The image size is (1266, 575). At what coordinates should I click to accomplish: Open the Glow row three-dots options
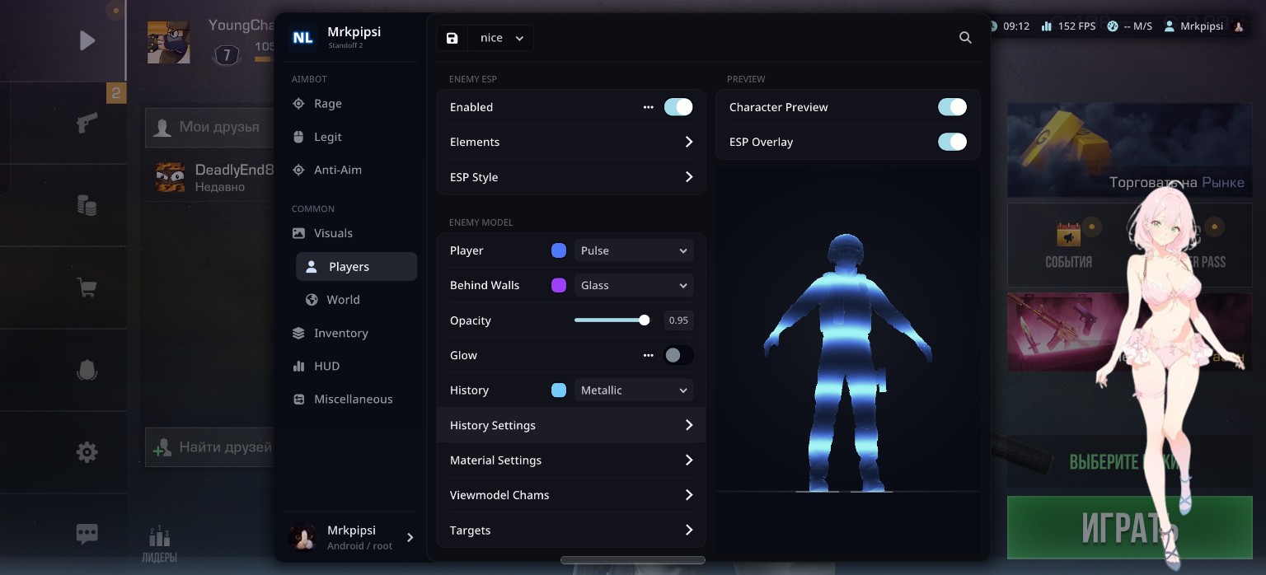[649, 355]
